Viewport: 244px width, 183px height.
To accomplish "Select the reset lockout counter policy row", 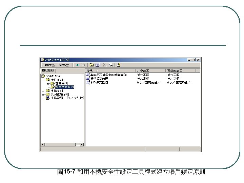I will [x=108, y=75].
